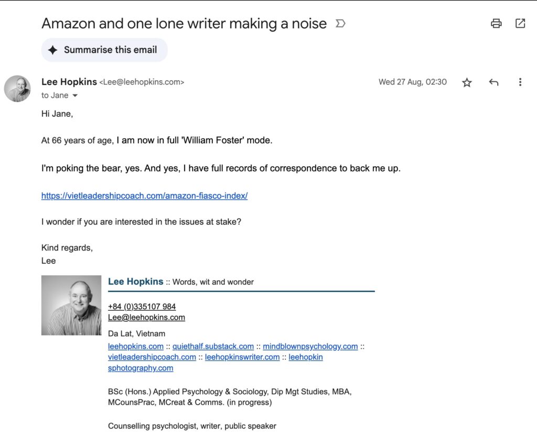Click the sparkle icon on Summarise button

tap(54, 50)
